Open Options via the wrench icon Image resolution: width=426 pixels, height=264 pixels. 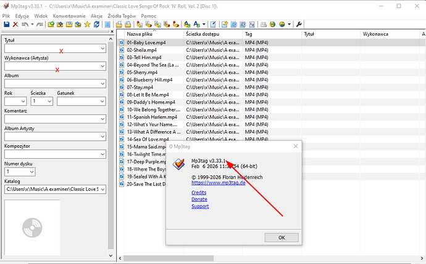point(299,25)
